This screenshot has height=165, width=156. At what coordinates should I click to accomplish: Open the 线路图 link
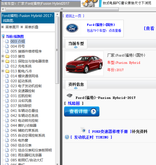coord(74,103)
